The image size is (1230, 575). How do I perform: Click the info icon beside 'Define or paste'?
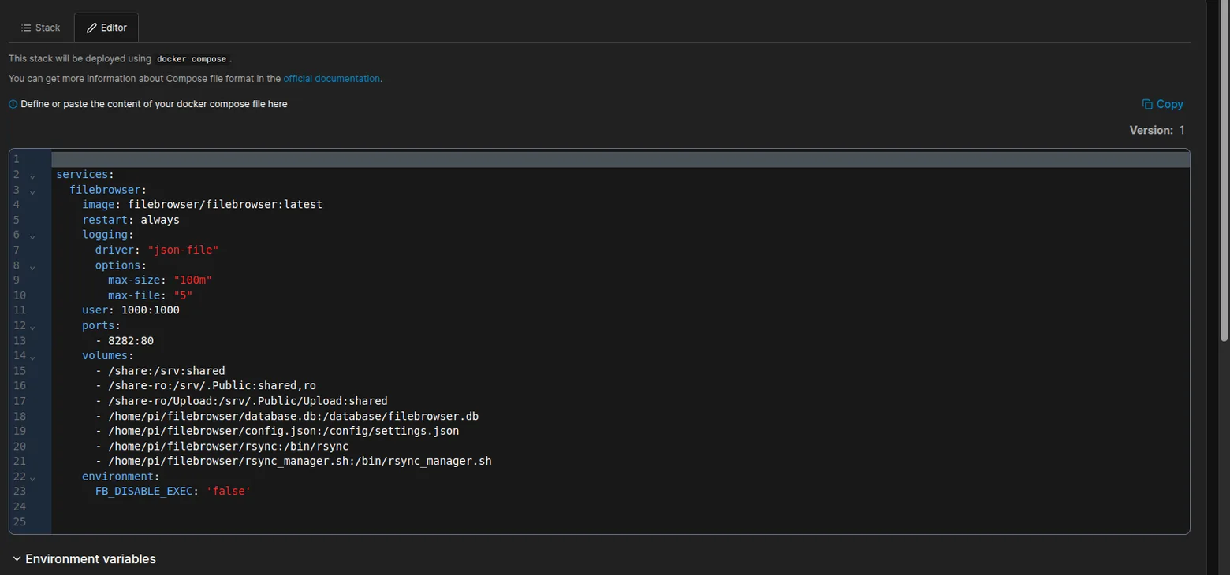coord(13,104)
